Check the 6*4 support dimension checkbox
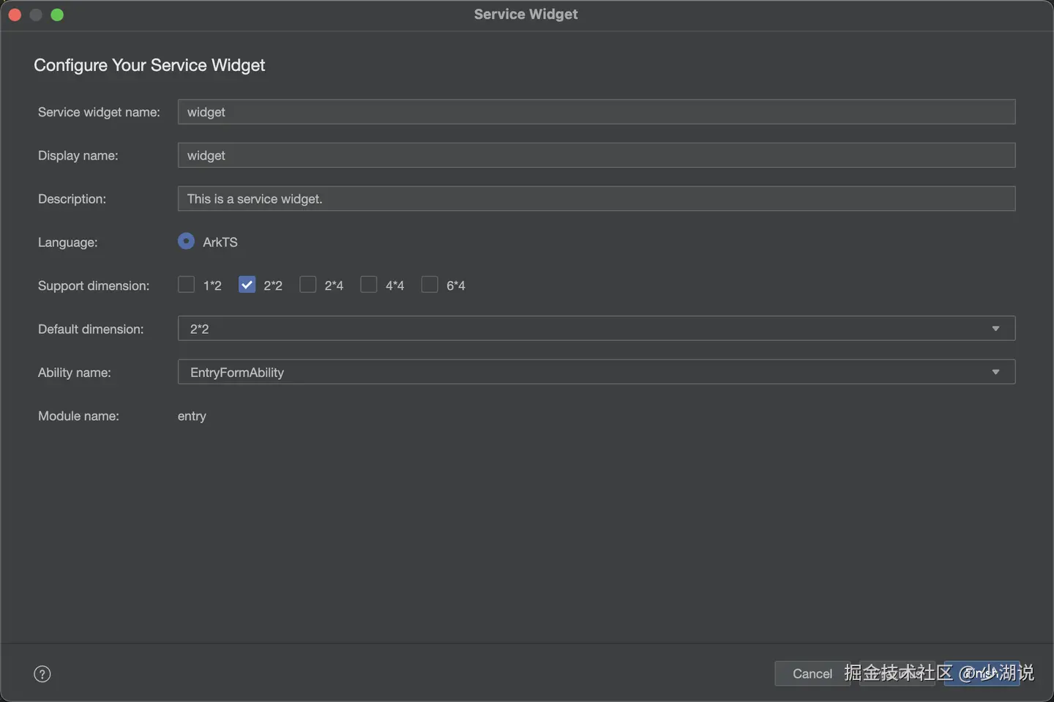The image size is (1054, 702). pos(430,285)
